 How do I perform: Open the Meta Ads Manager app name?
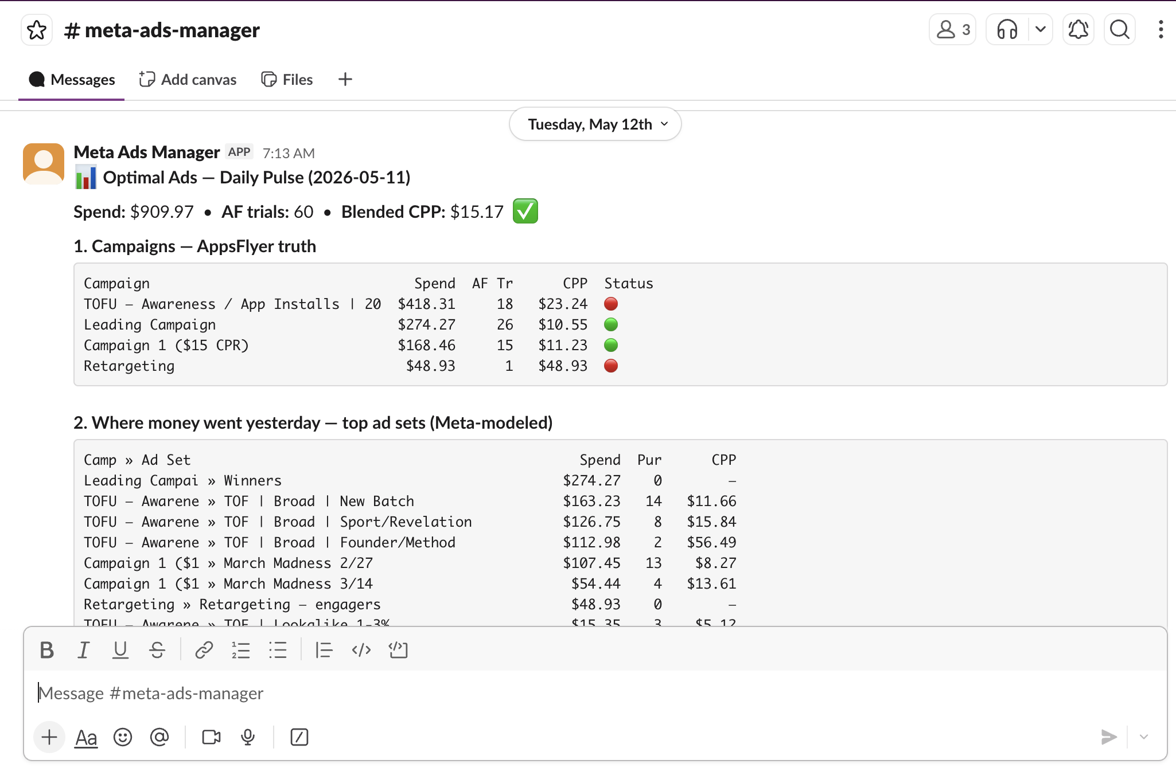tap(147, 152)
